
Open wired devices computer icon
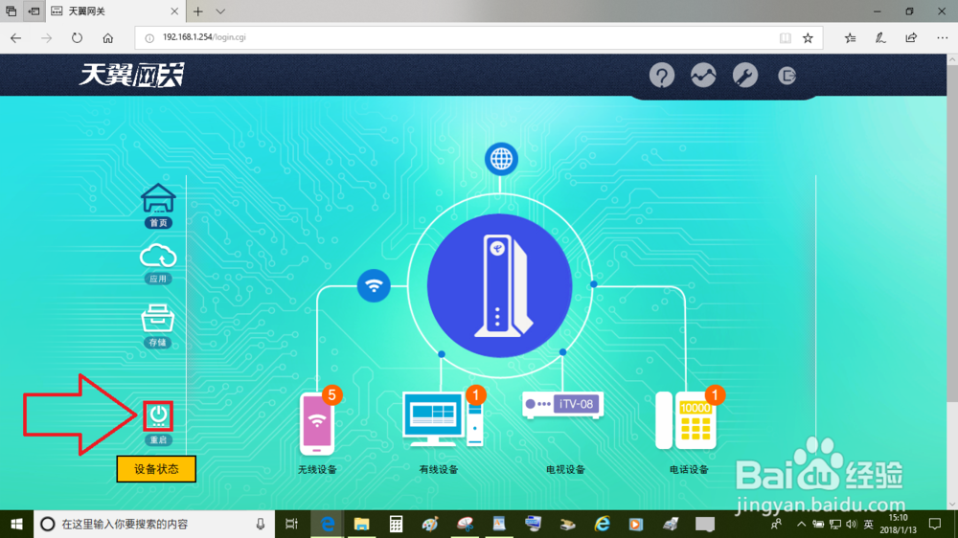[443, 419]
